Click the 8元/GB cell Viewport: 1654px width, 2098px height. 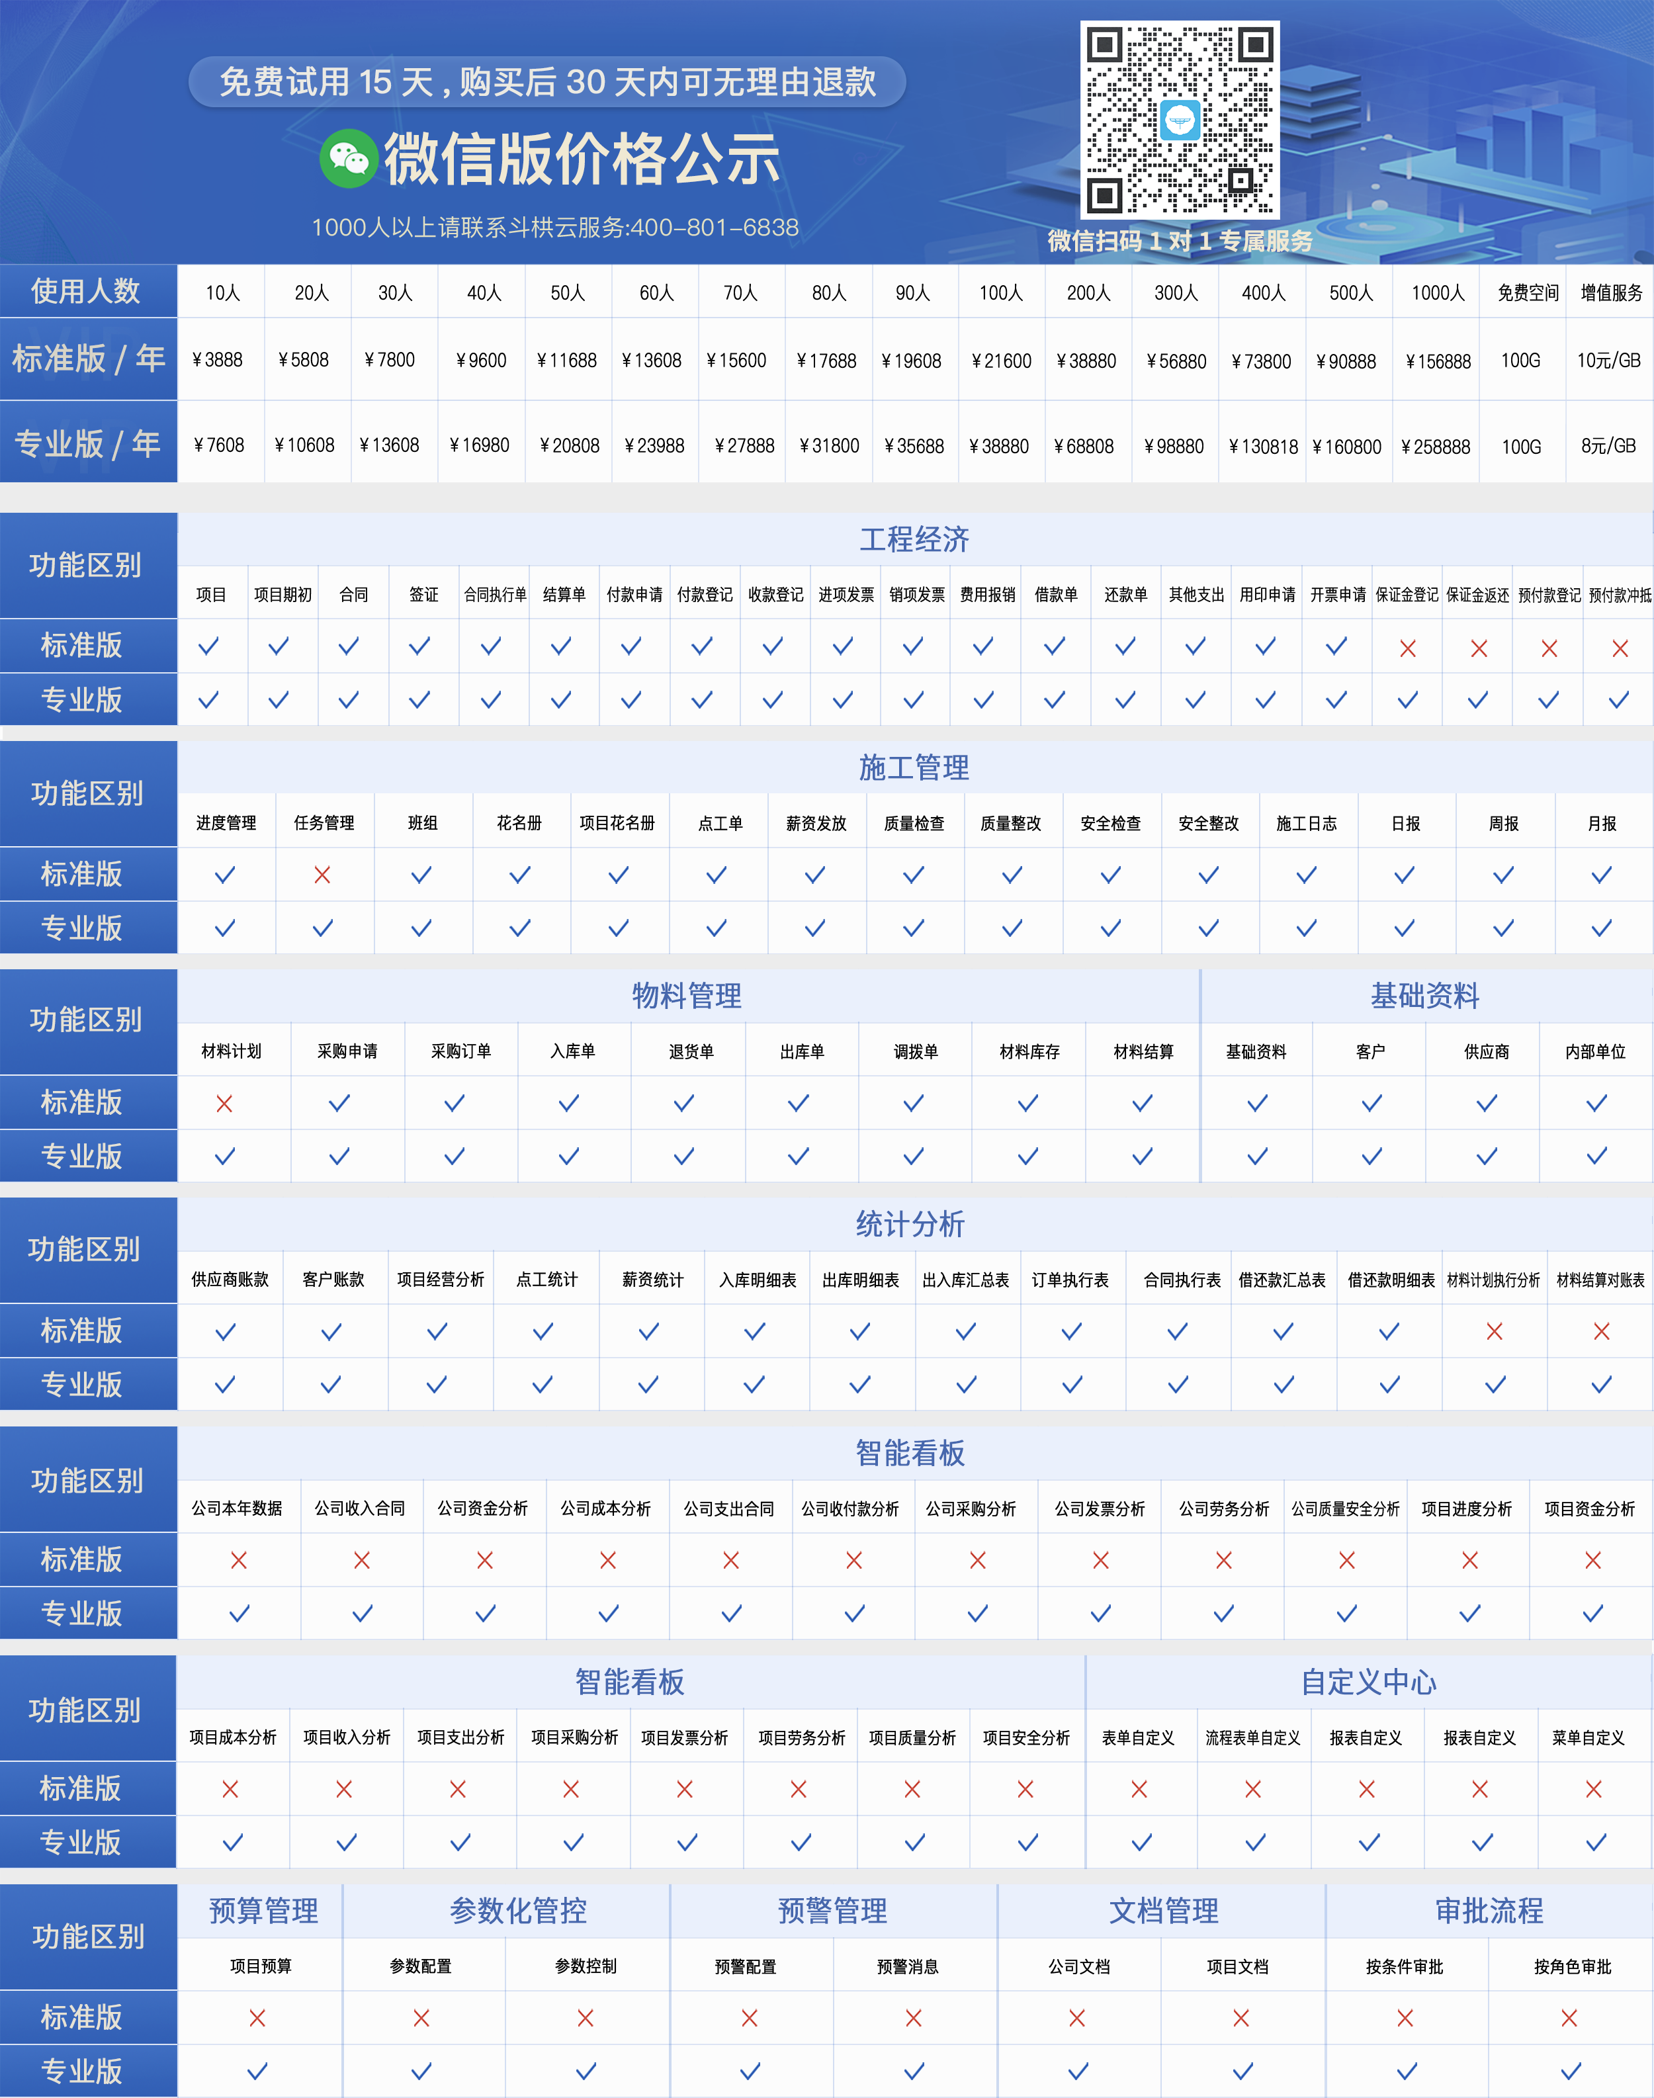point(1608,445)
